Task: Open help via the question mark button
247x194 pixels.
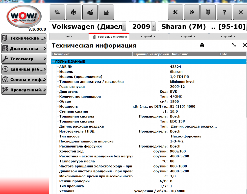Action: click(224, 12)
